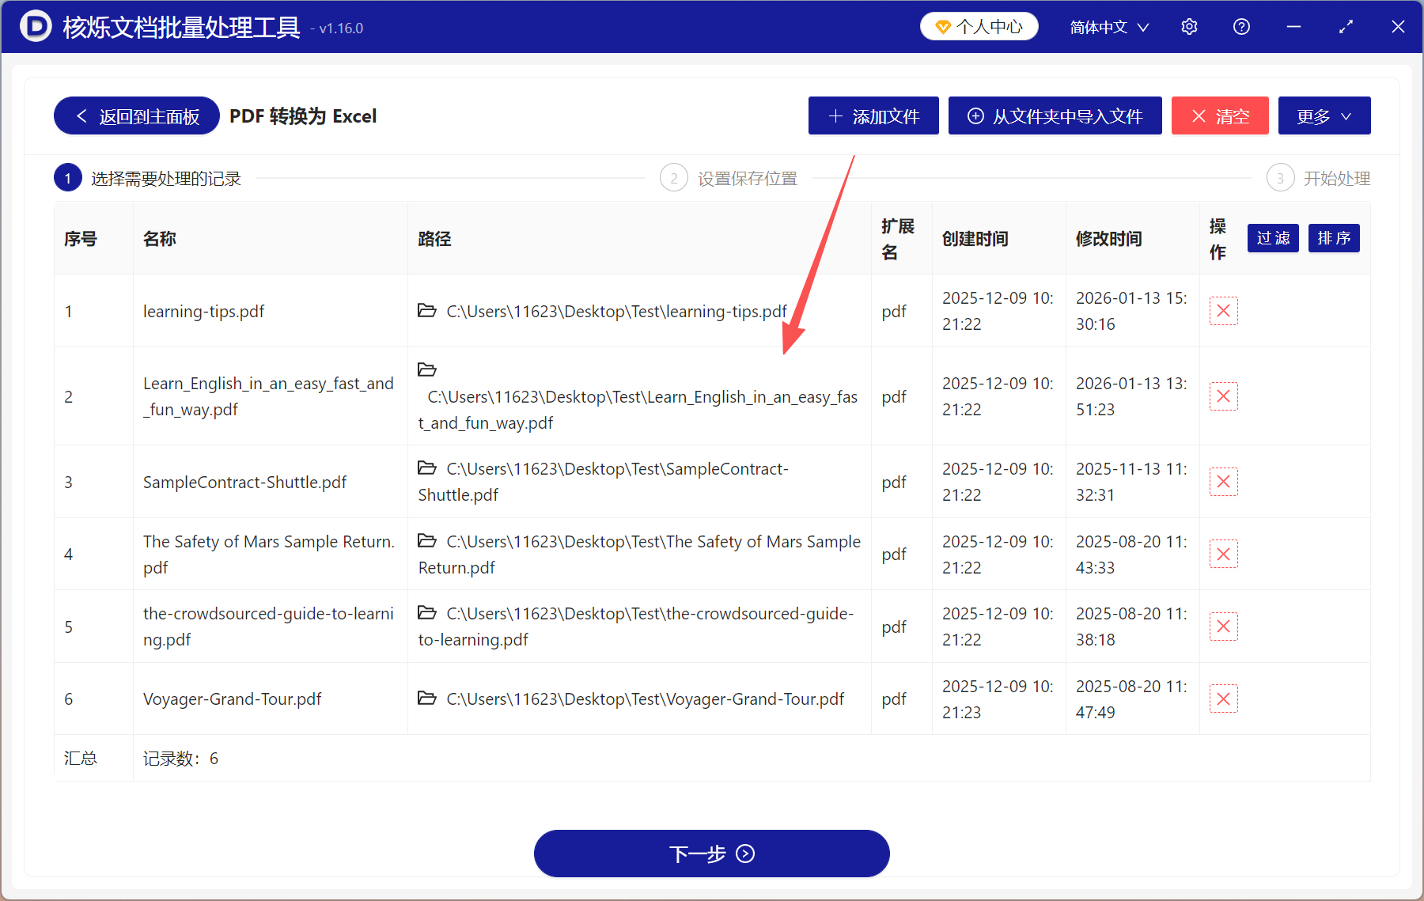Click 返回到主面板 back button
The width and height of the screenshot is (1424, 901).
pyautogui.click(x=135, y=115)
